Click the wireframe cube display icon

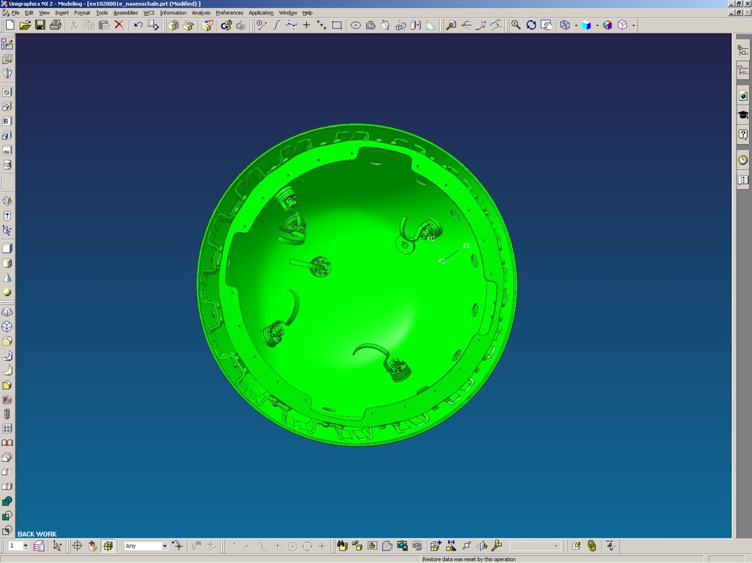tap(565, 25)
